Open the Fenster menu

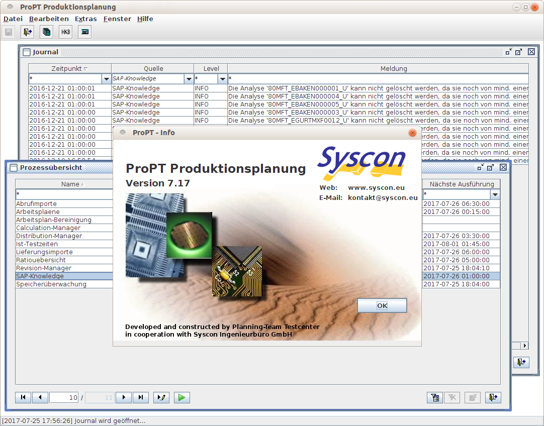(x=117, y=19)
